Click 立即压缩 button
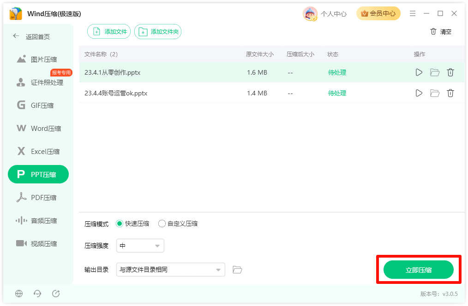The image size is (468, 306). (419, 270)
